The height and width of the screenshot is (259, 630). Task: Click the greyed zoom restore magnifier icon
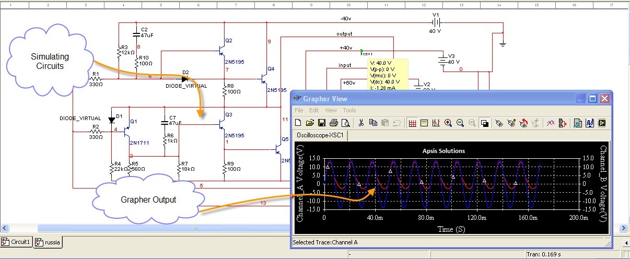pos(472,123)
